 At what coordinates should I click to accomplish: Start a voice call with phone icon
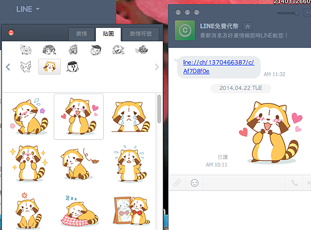pyautogui.click(x=294, y=183)
